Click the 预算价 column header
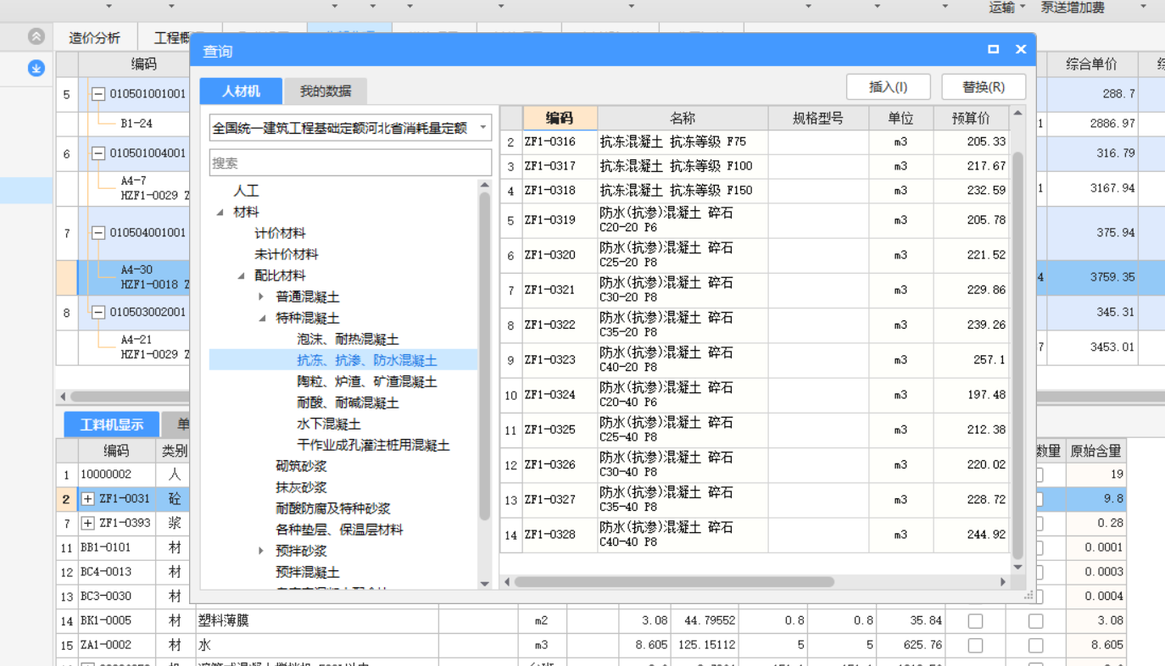1165x666 pixels. tap(972, 118)
